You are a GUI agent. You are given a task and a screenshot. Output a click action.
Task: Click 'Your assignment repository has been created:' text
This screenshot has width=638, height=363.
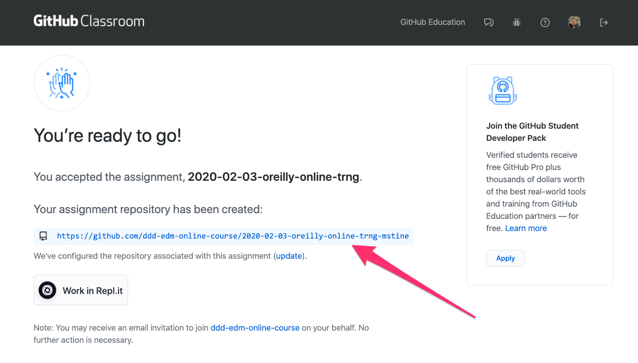pos(148,209)
